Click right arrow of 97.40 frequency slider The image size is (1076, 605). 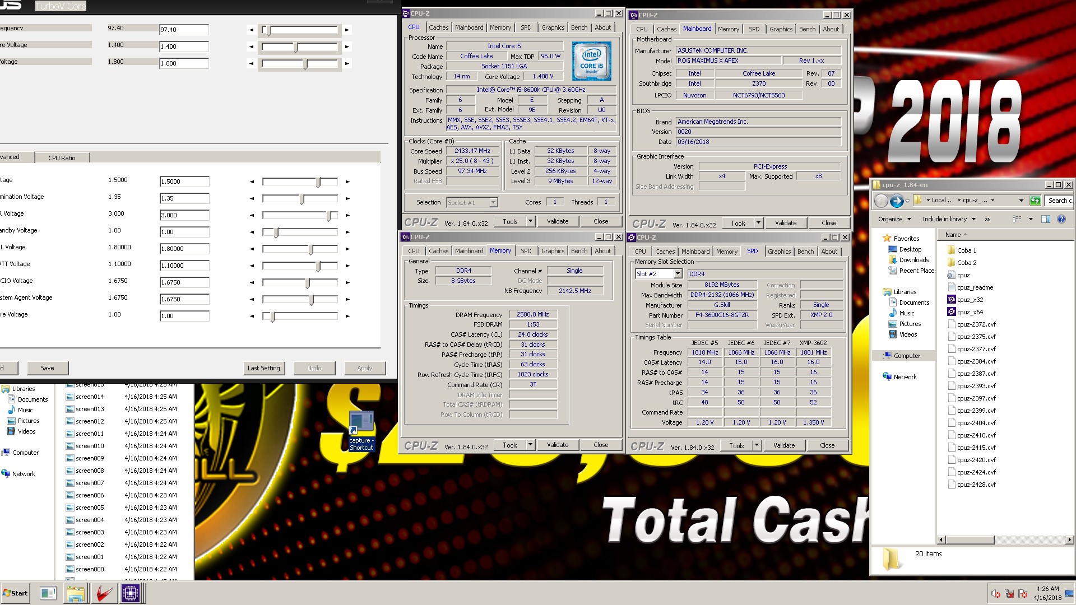pyautogui.click(x=347, y=30)
